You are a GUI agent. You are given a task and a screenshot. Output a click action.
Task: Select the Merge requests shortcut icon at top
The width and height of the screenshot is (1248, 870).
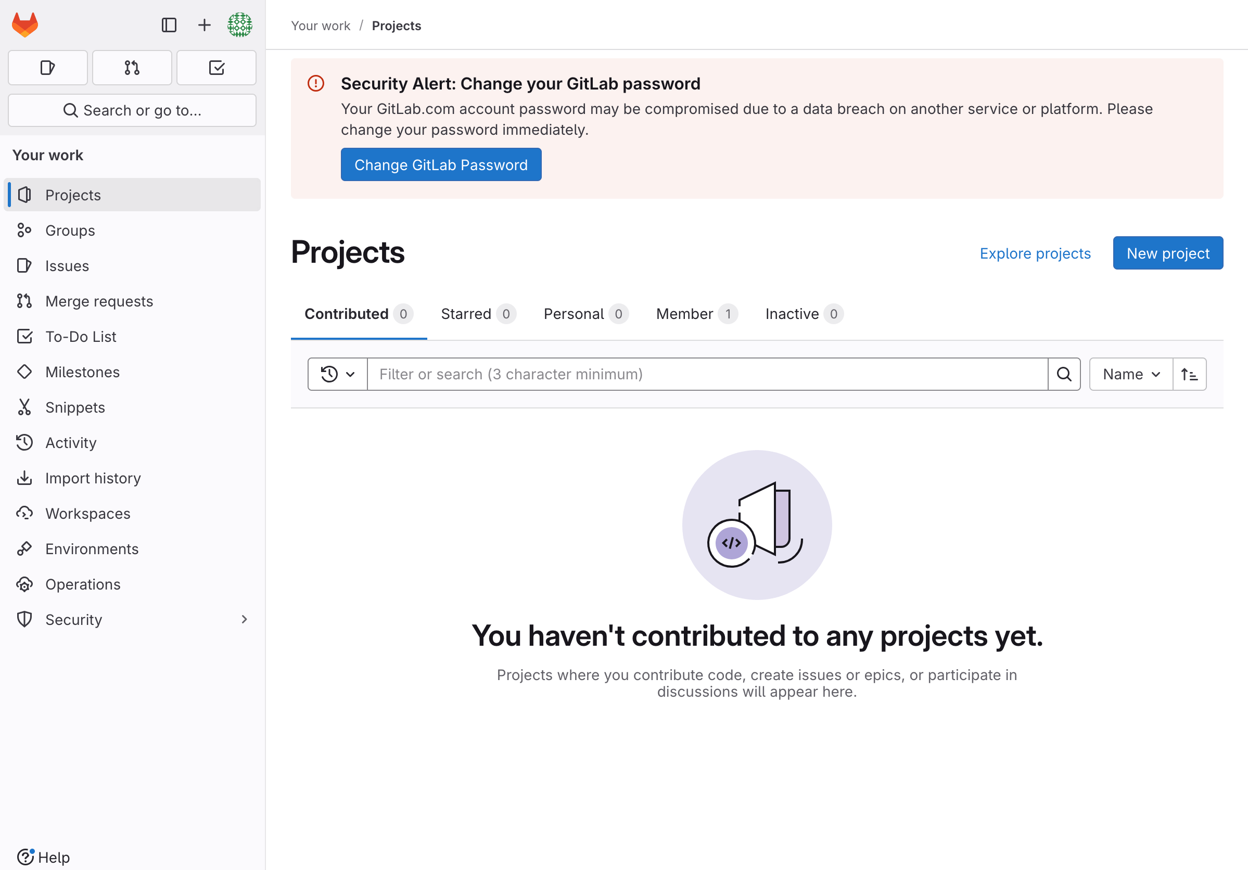[132, 67]
